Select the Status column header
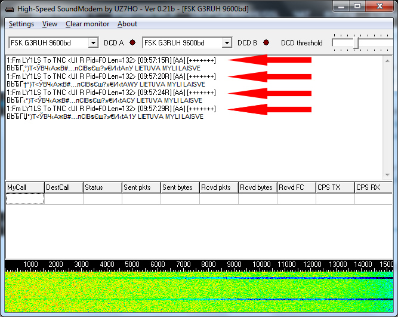This screenshot has height=317, width=398. click(x=103, y=187)
